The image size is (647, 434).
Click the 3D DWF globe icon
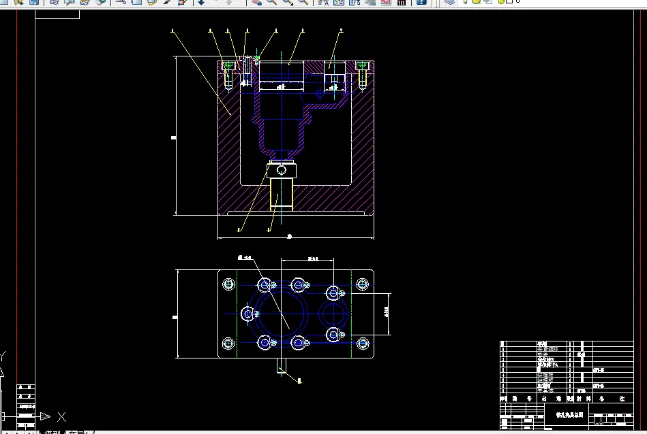coord(100,1)
